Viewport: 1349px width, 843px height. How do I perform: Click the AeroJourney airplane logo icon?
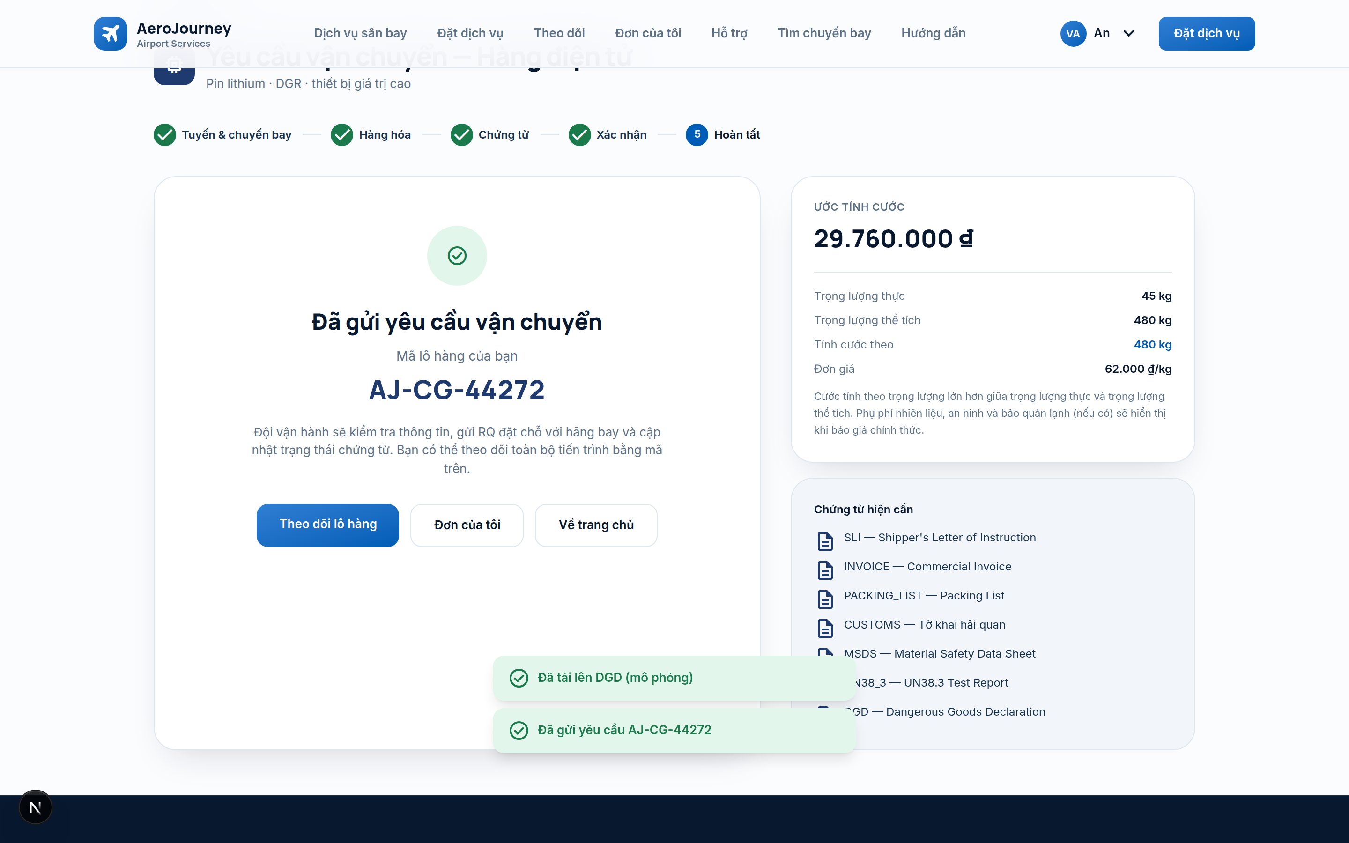[111, 33]
